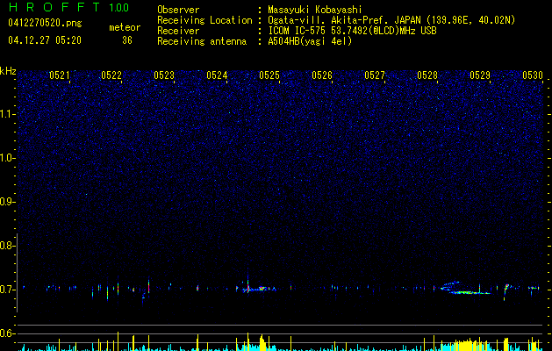Click the Receiving Location label
The image size is (552, 351).
[x=204, y=20]
